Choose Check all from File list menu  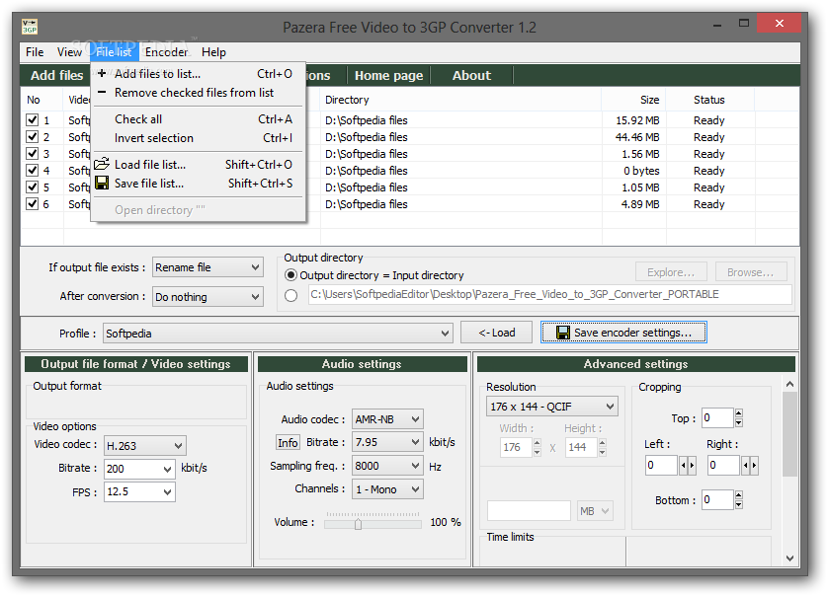coord(198,119)
